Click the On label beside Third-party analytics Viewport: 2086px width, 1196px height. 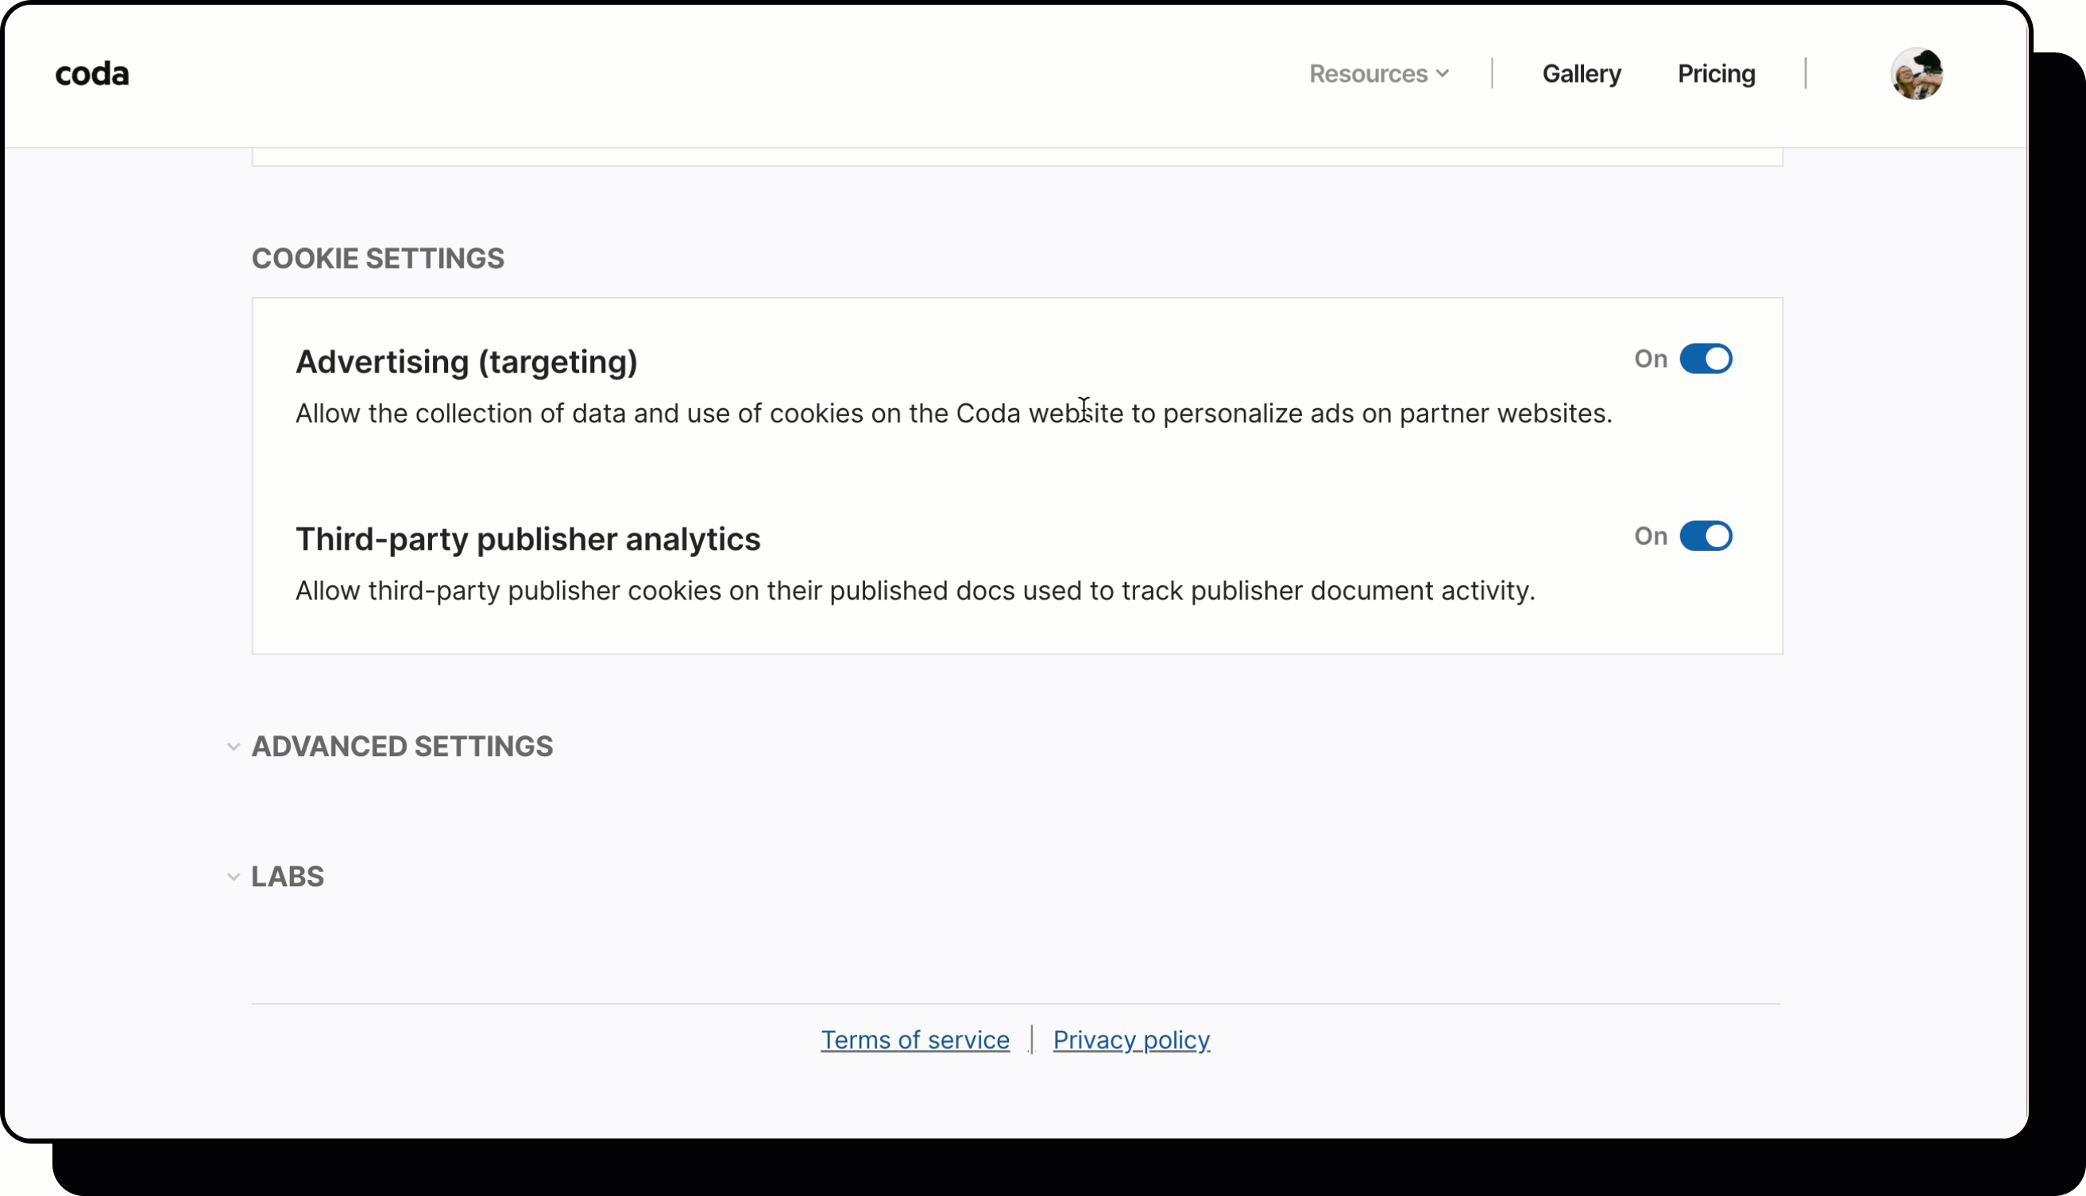point(1650,536)
